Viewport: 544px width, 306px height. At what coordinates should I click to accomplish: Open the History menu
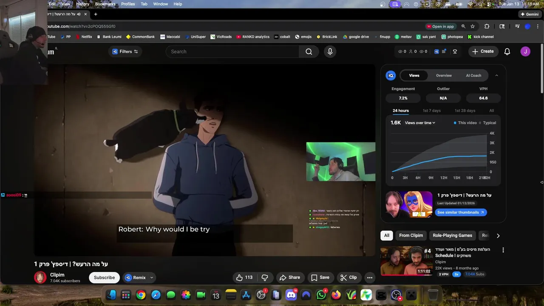coord(82,4)
